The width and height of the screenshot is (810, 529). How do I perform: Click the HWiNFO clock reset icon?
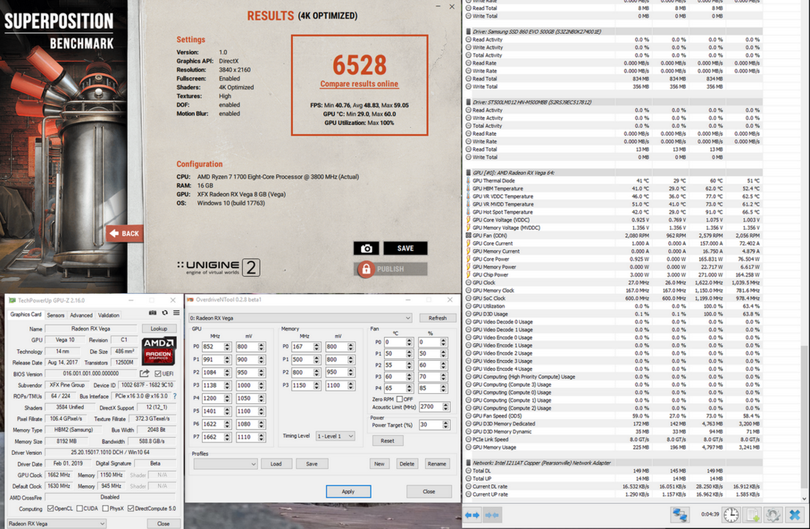tap(731, 514)
